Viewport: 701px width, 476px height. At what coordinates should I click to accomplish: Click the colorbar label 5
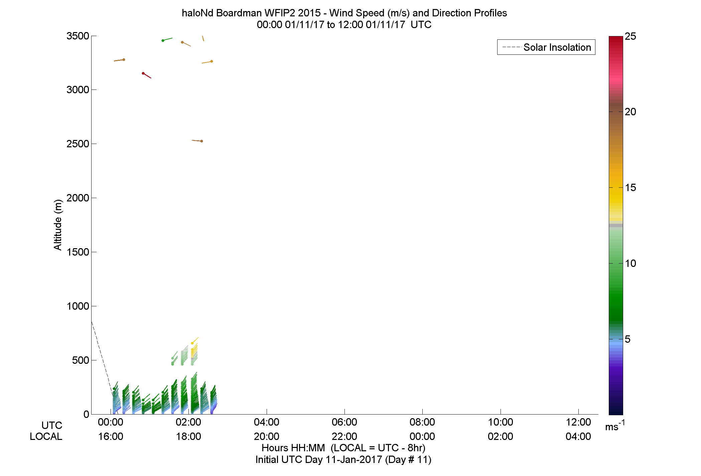[x=627, y=339]
